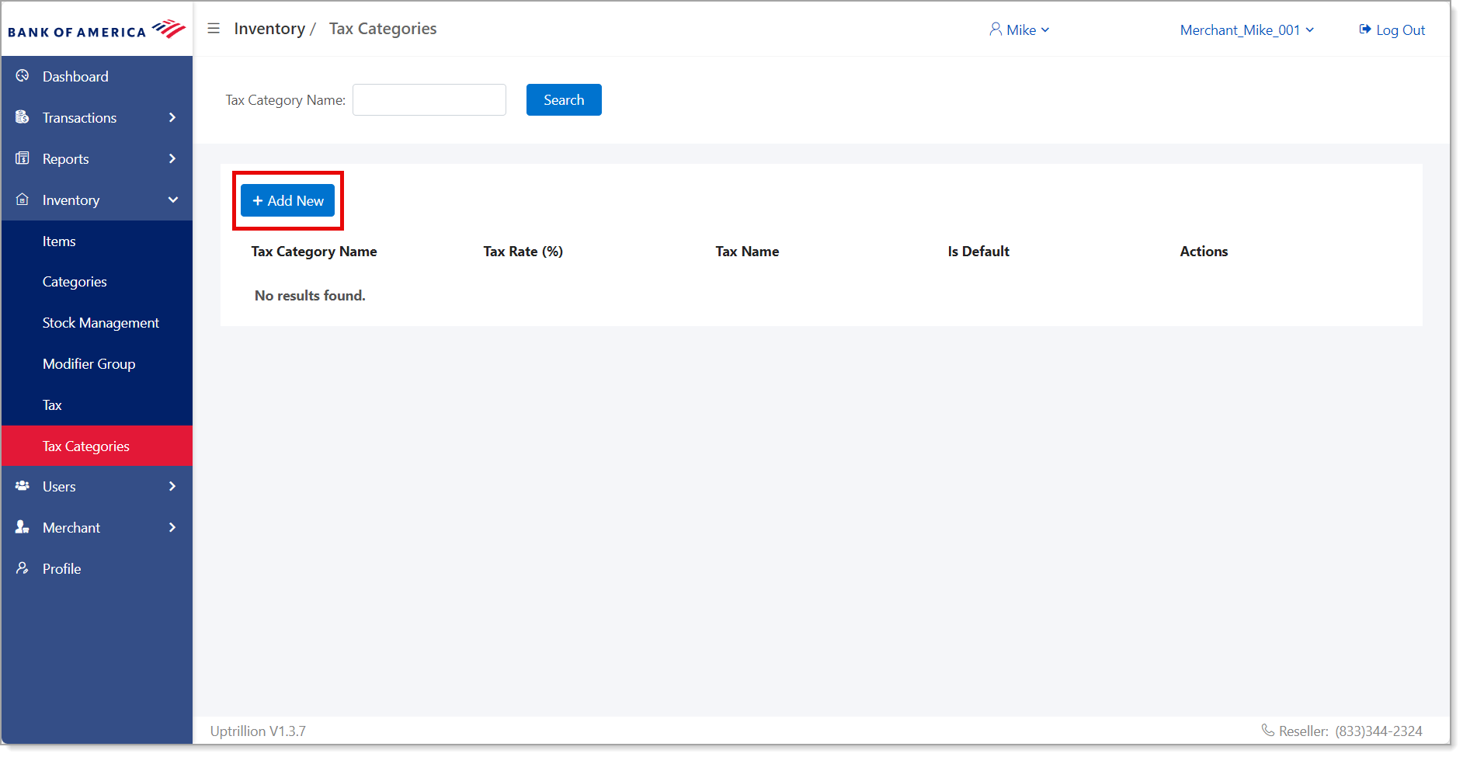Click the No results found text
Screen dimensions: 1463x757
(x=310, y=296)
